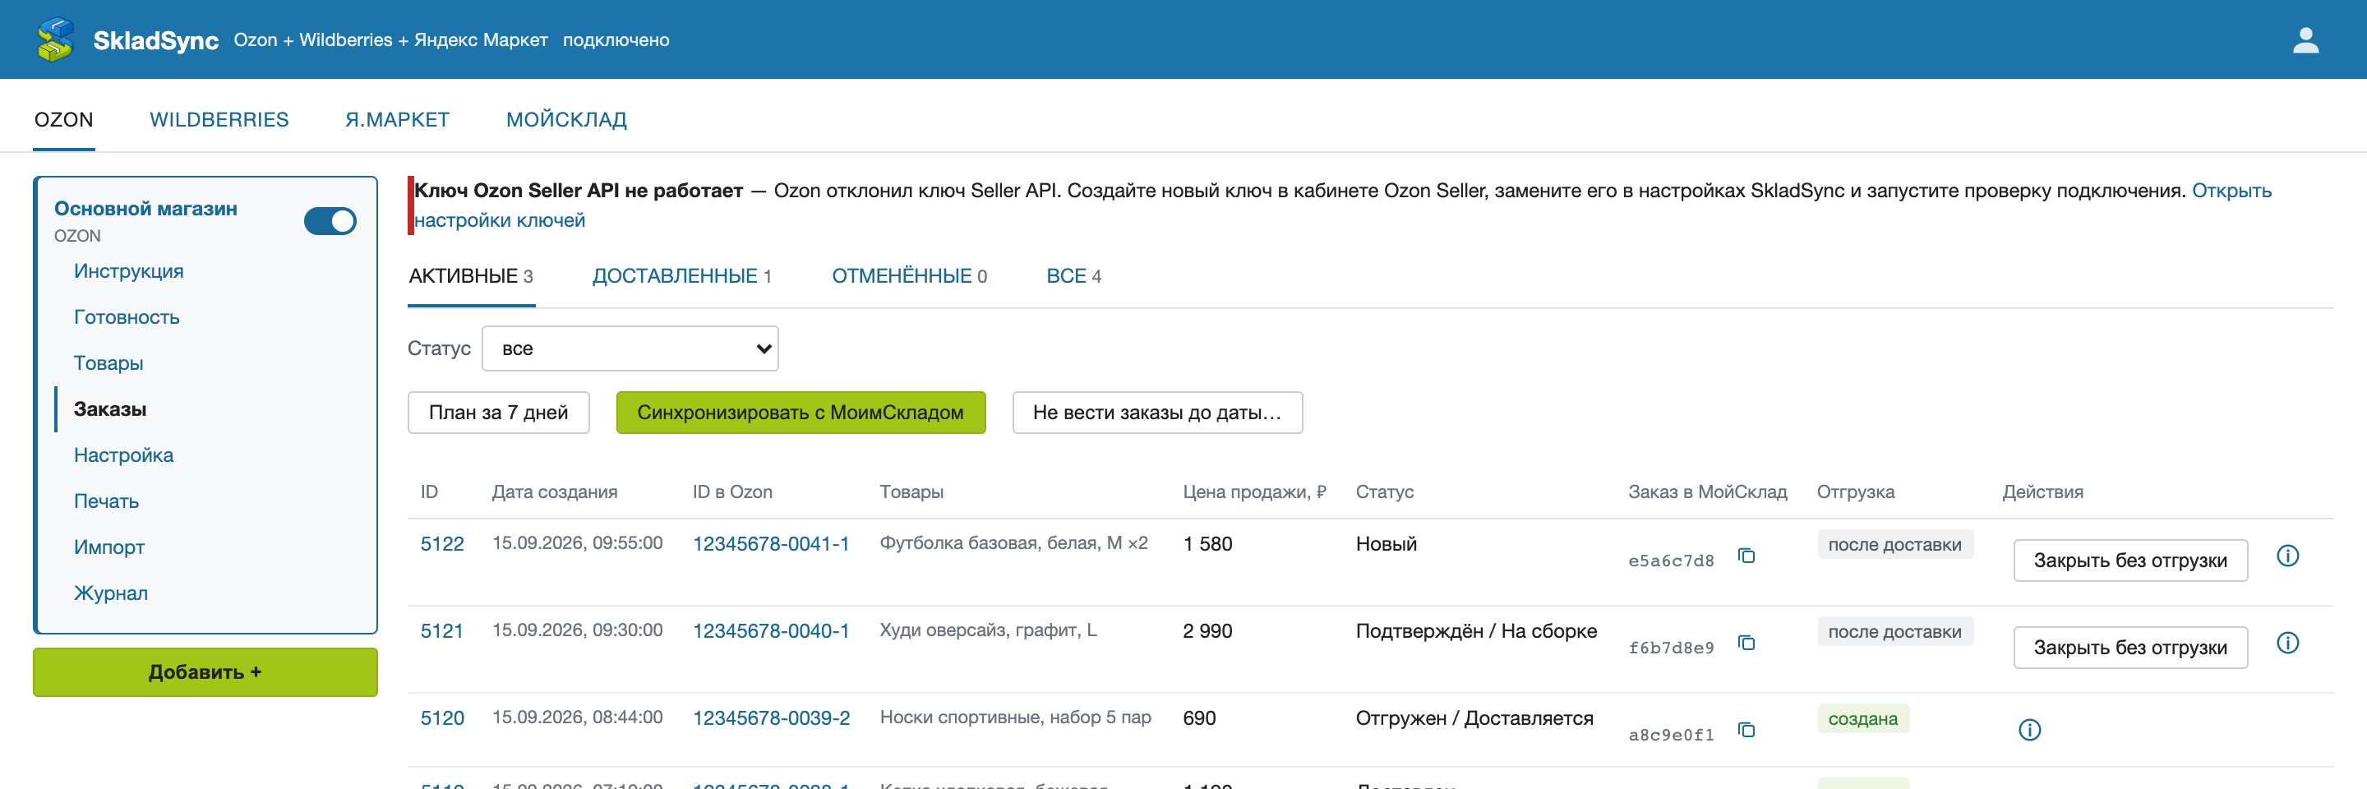Open Печать in the sidebar

click(107, 501)
